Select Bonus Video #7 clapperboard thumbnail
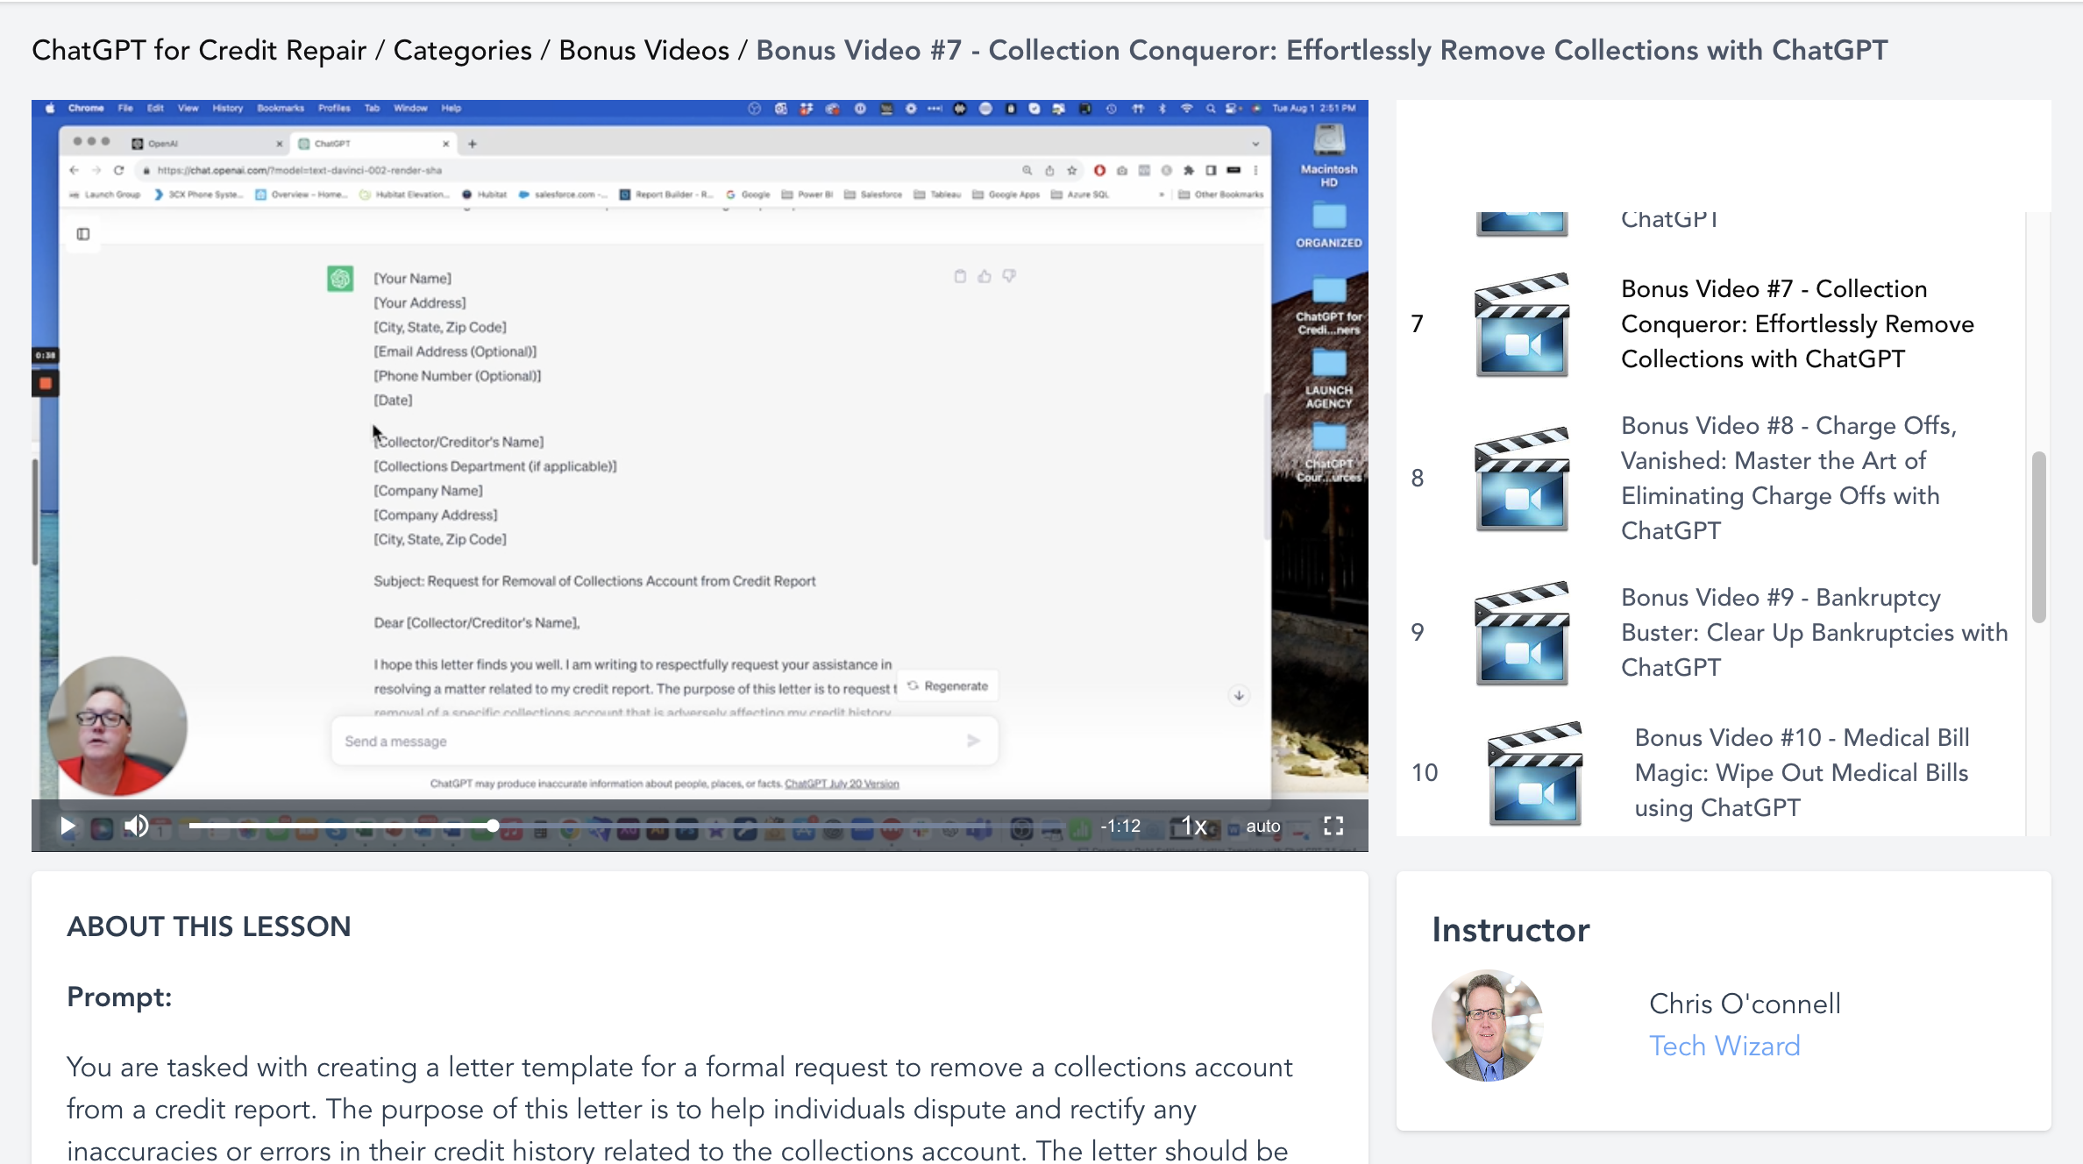The height and width of the screenshot is (1164, 2083). 1522,324
